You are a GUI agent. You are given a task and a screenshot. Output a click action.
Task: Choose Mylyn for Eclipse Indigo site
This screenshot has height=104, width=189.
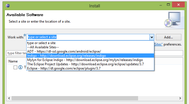pos(90,60)
